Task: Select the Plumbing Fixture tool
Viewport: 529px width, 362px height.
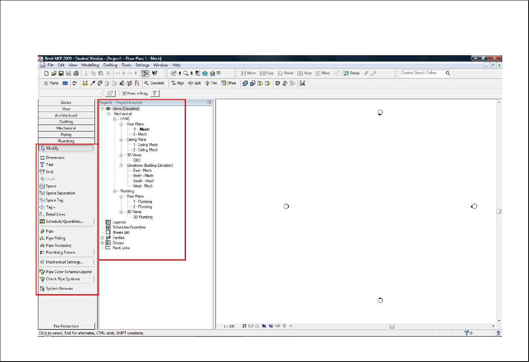Action: [x=60, y=252]
